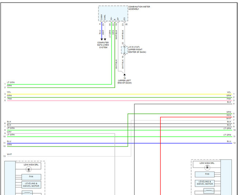Click the vertical BLU wire label below pin 9
This screenshot has width=238, height=195.
[100, 32]
